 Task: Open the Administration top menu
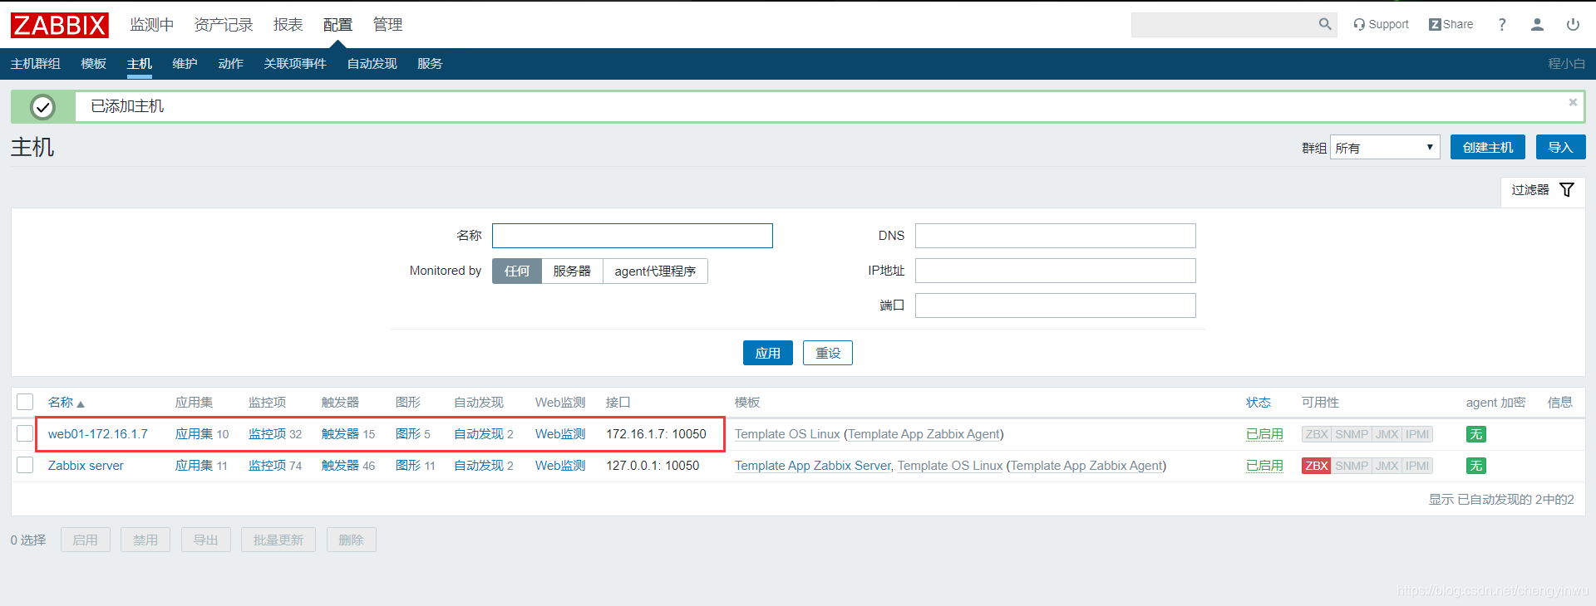click(x=387, y=25)
